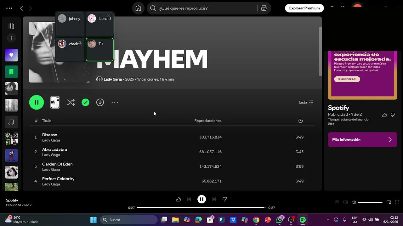Open the music note playlist in sidebar
Image resolution: width=403 pixels, height=226 pixels.
11,122
